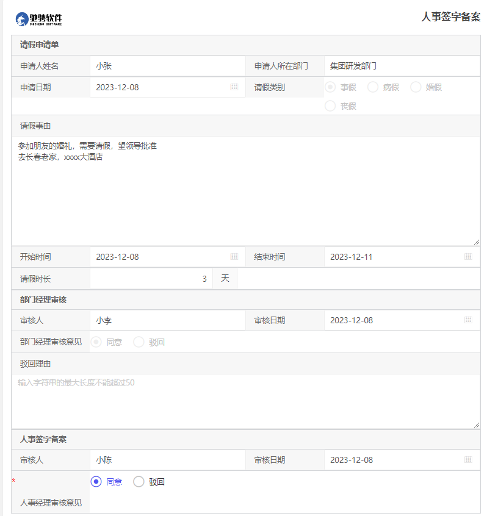Click the 驰骋软件 logo
This screenshot has width=487, height=516.
(x=39, y=19)
